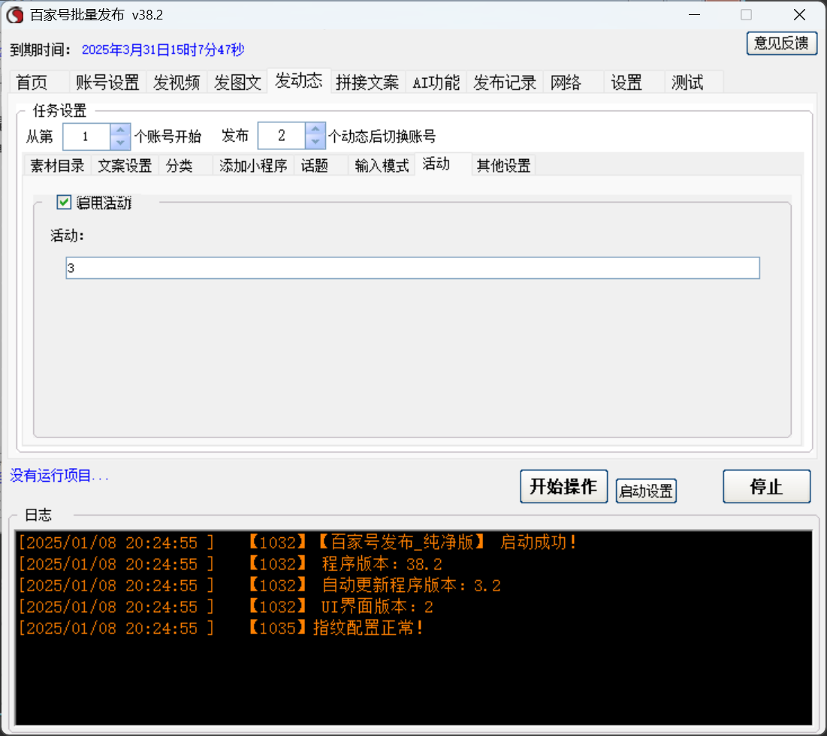Click the log line UI界面版本：2
The height and width of the screenshot is (736, 827).
[226, 607]
